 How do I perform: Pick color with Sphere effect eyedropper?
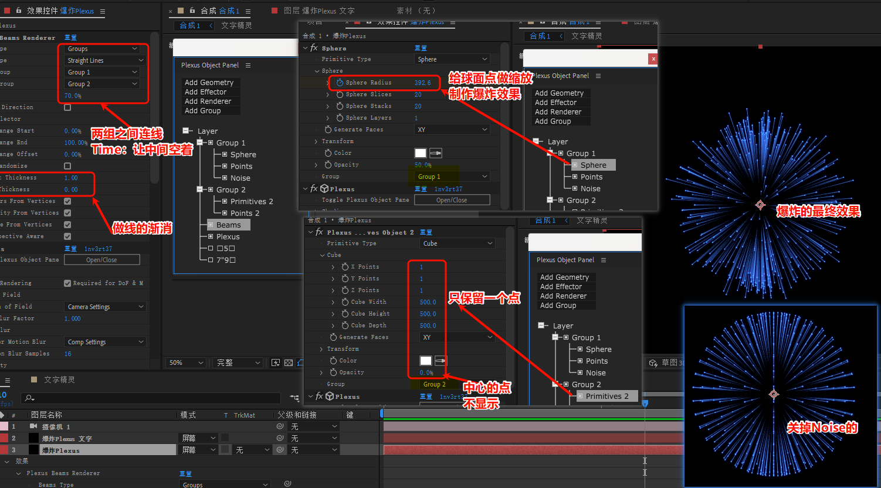[436, 153]
